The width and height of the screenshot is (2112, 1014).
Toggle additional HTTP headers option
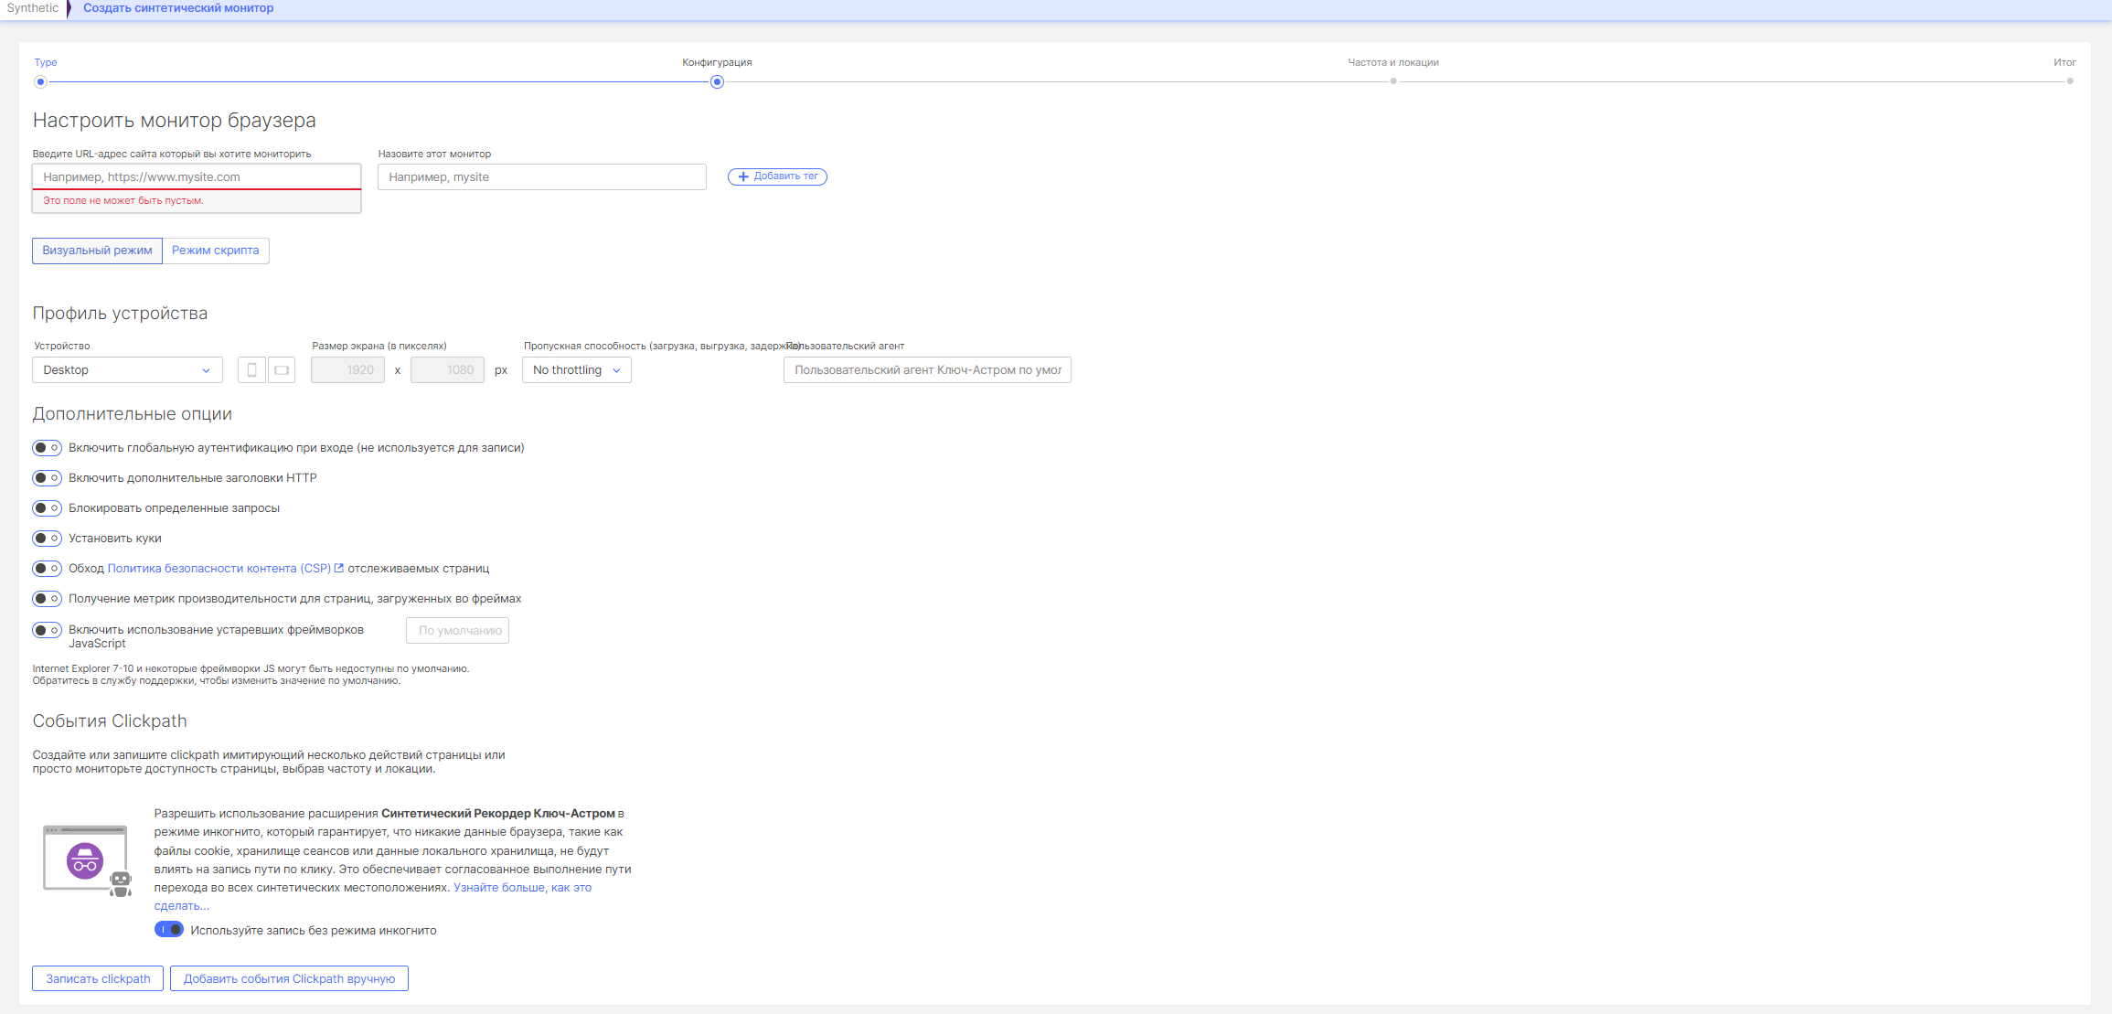47,478
